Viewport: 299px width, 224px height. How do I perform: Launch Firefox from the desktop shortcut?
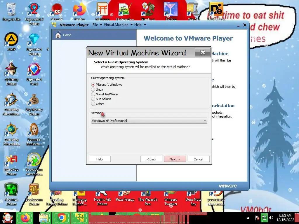pos(80,12)
